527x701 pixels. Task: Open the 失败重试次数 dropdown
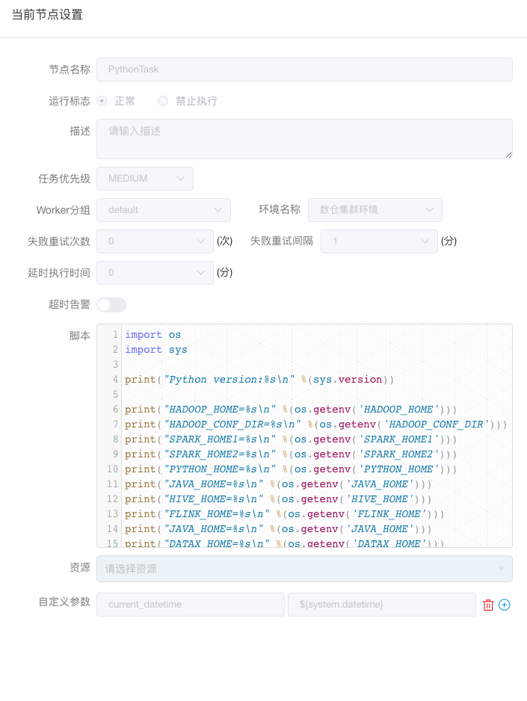155,241
